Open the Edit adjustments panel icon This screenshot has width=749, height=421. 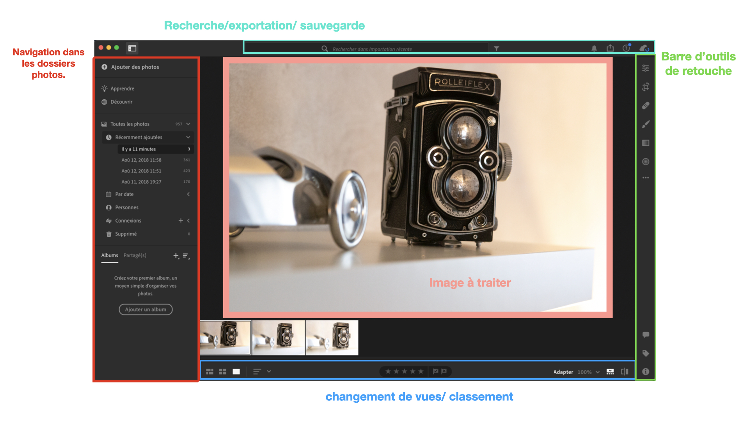tap(646, 68)
